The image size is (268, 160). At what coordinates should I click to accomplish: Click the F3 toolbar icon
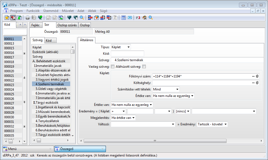pyautogui.click(x=138, y=18)
